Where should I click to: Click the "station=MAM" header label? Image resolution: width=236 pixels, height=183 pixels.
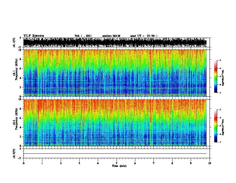pyautogui.click(x=111, y=36)
